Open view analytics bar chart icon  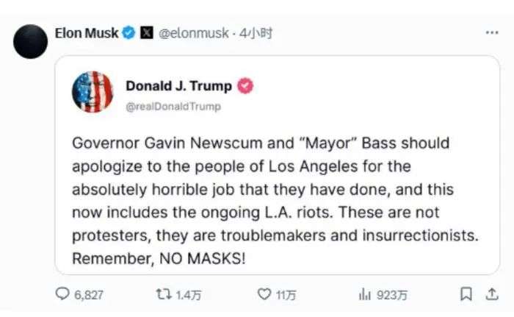[x=364, y=294]
